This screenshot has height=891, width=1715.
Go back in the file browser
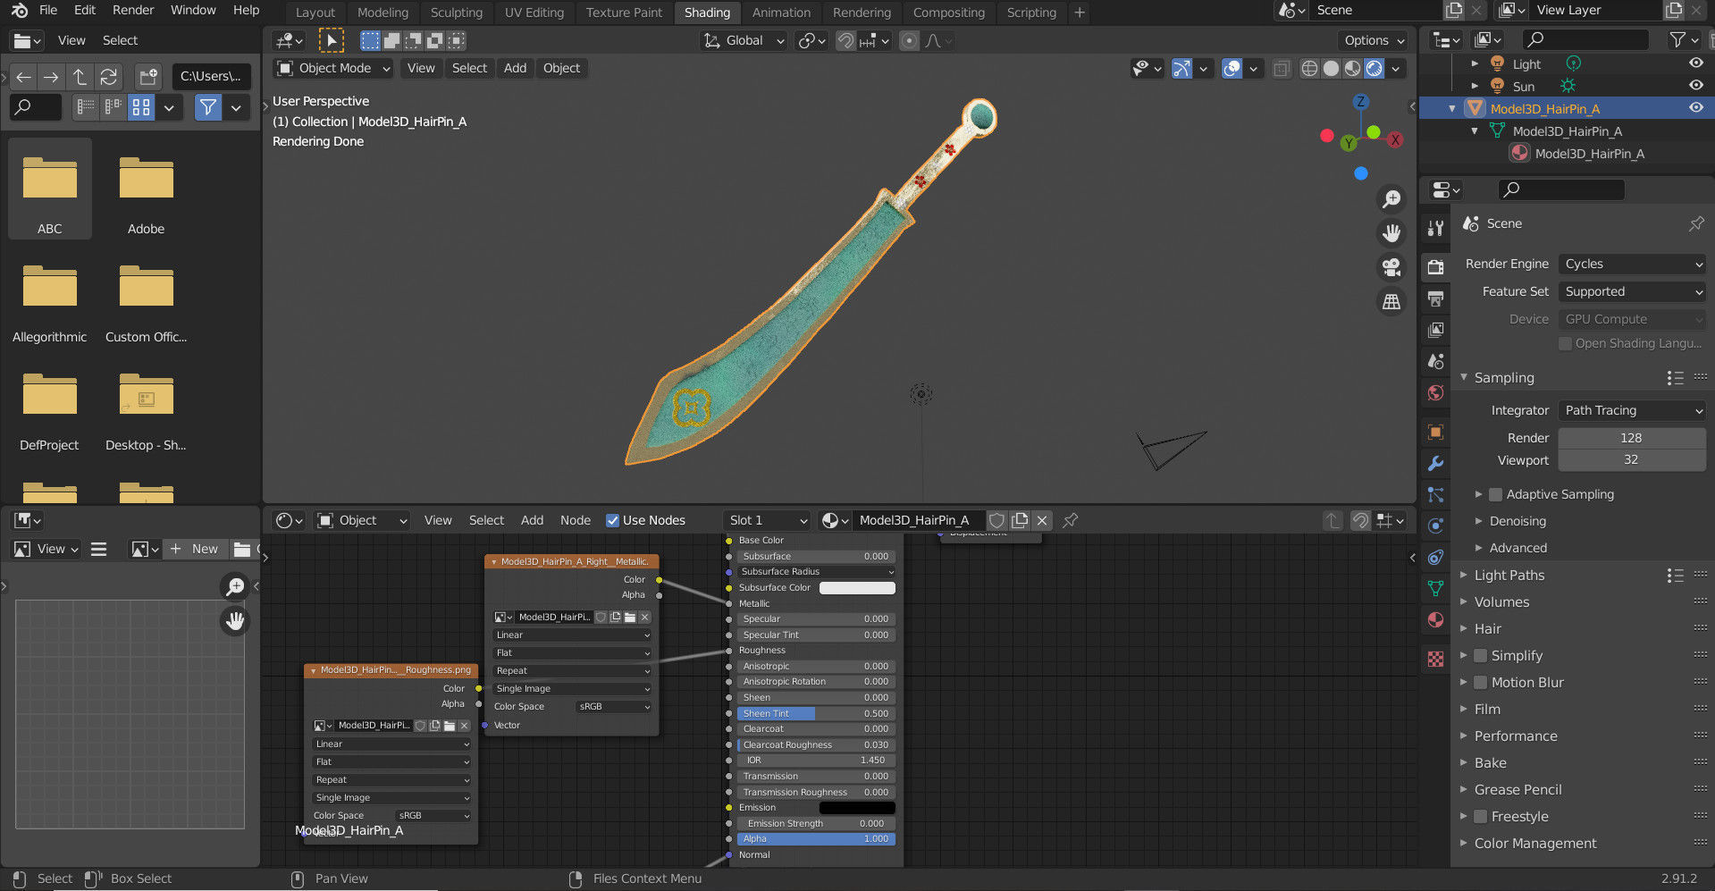coord(23,77)
